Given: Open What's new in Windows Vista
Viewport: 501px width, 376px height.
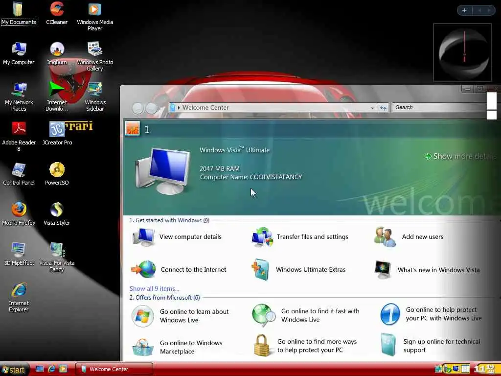Looking at the screenshot, I should (x=427, y=270).
